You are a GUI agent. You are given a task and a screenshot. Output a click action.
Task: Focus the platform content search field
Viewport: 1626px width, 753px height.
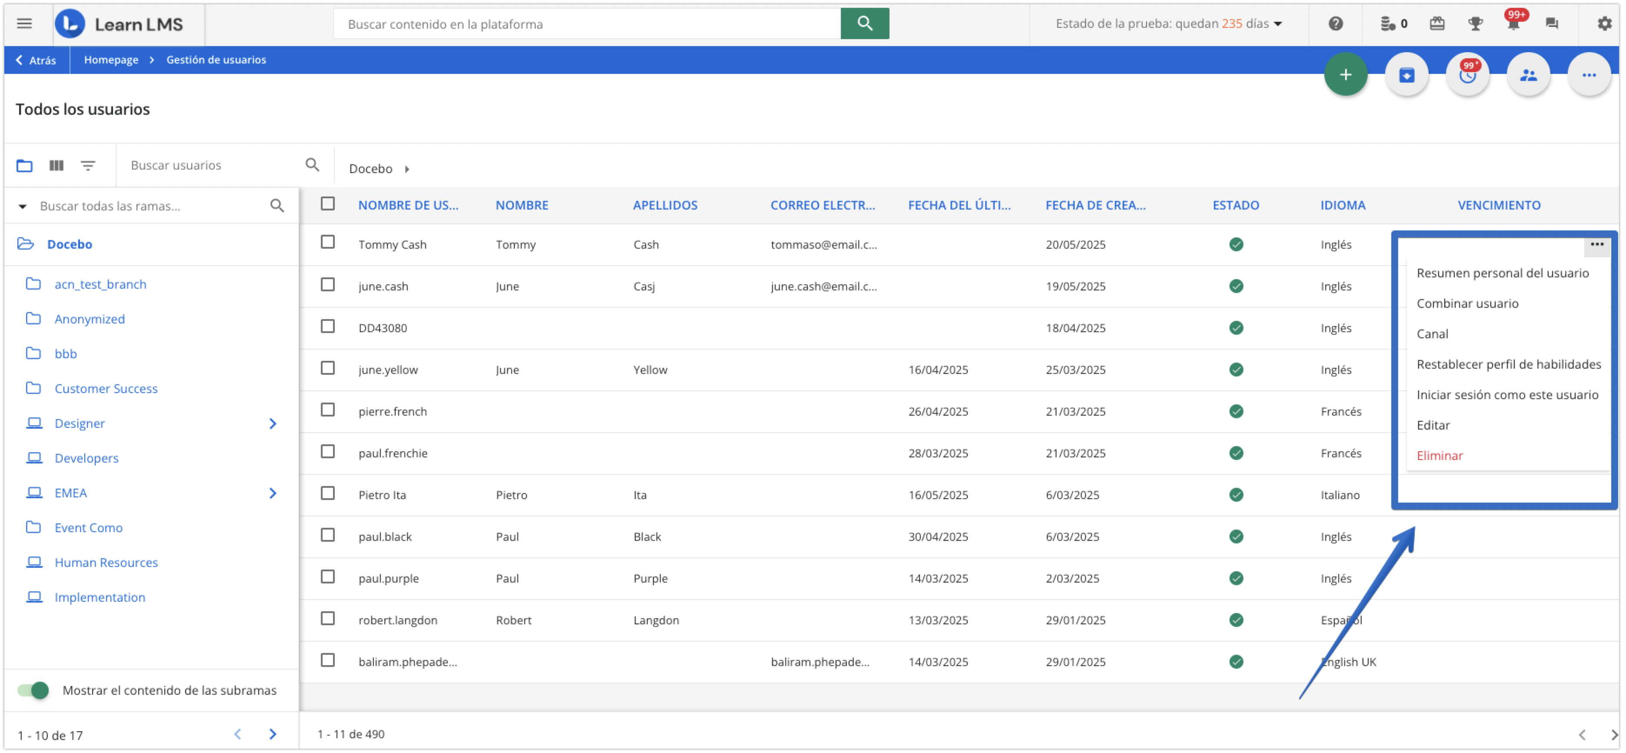click(586, 24)
